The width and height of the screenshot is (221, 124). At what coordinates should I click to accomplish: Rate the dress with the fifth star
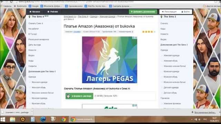(x=154, y=32)
